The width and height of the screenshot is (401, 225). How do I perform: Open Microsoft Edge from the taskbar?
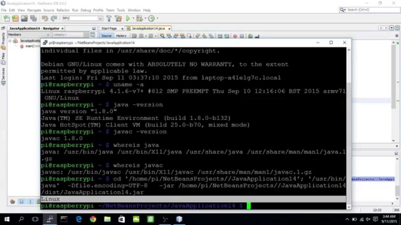79,219
